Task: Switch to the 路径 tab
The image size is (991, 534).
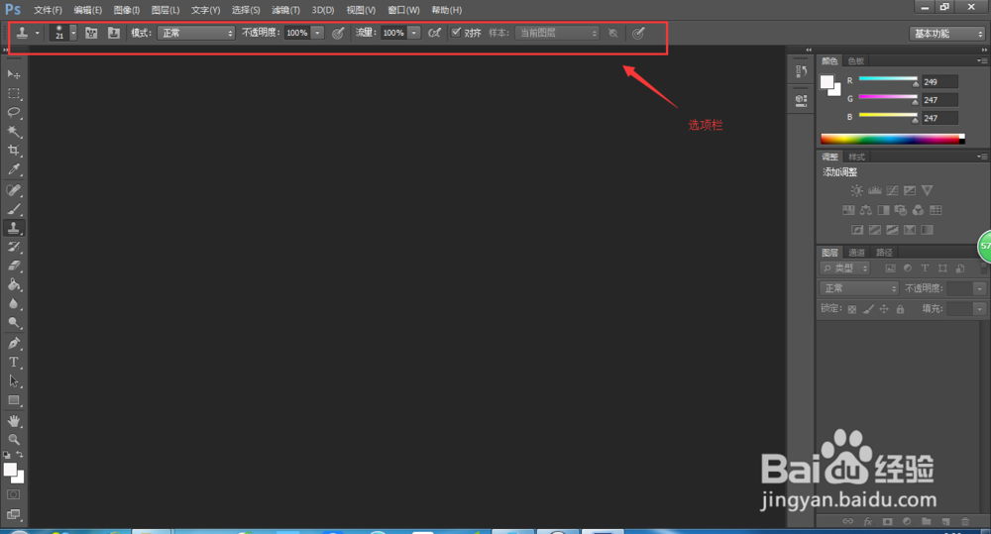Action: pyautogui.click(x=884, y=253)
